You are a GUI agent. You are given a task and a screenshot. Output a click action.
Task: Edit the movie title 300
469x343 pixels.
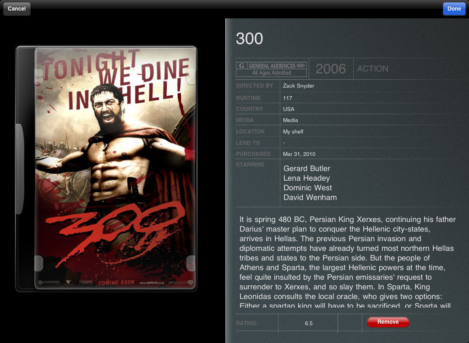click(250, 39)
